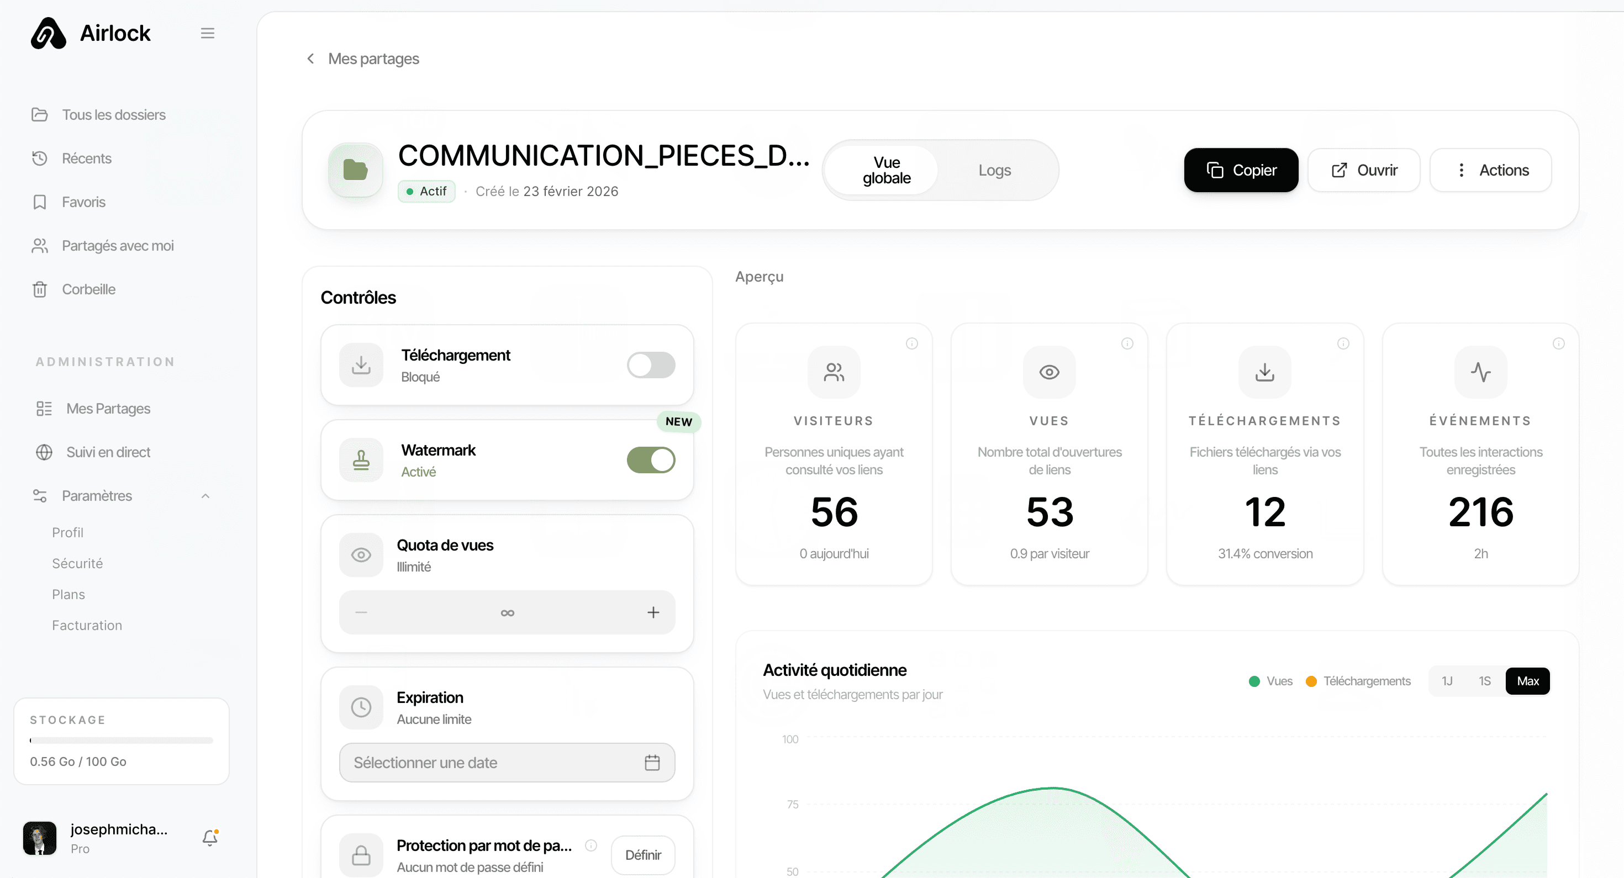1624x878 pixels.
Task: Open info tooltip next to Protection par mot de passe
Action: (x=590, y=845)
